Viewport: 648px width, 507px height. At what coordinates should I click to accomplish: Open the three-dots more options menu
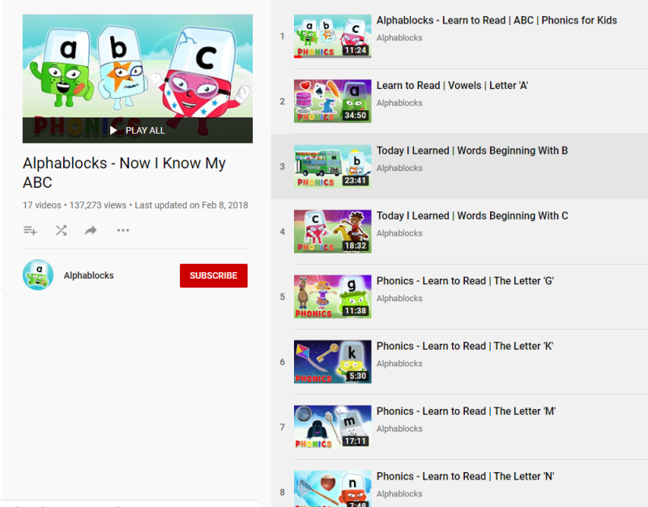pyautogui.click(x=123, y=230)
